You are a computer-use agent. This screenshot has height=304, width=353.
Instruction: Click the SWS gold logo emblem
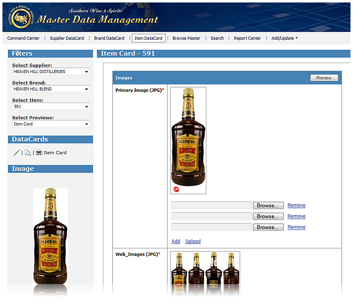pos(21,19)
